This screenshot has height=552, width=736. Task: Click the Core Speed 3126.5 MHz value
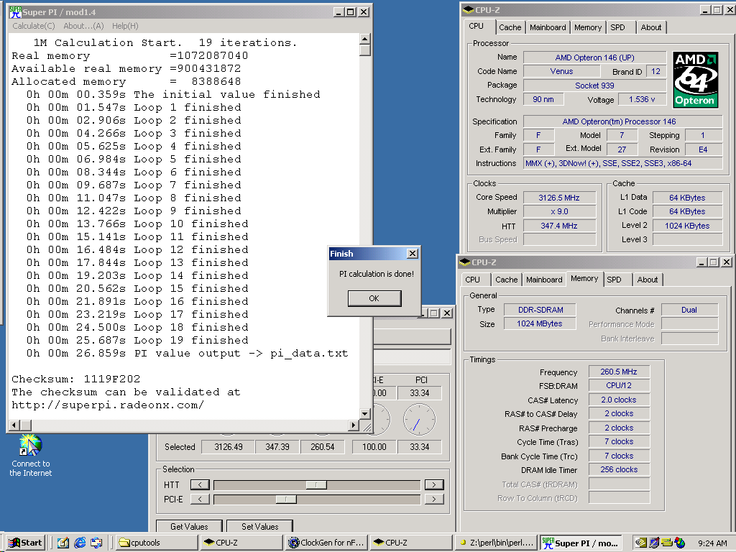559,198
